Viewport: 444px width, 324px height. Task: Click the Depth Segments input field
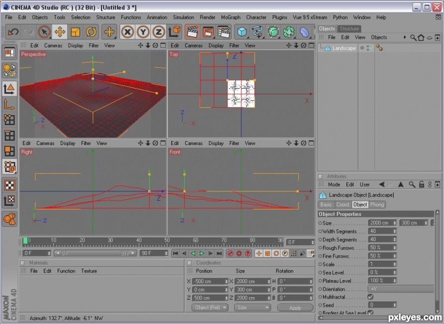[380, 240]
